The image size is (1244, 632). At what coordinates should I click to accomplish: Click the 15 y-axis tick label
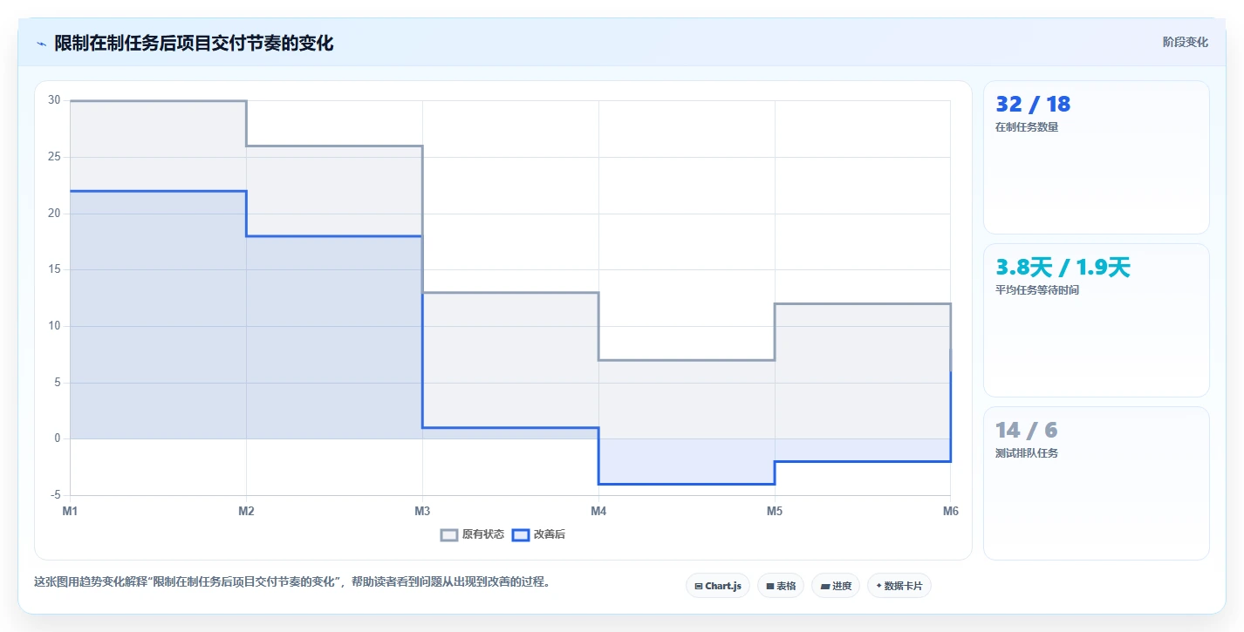54,269
